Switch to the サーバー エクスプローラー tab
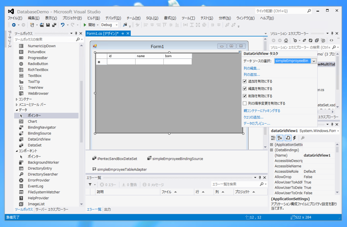Viewport: 347px width, 227px height. point(52,210)
